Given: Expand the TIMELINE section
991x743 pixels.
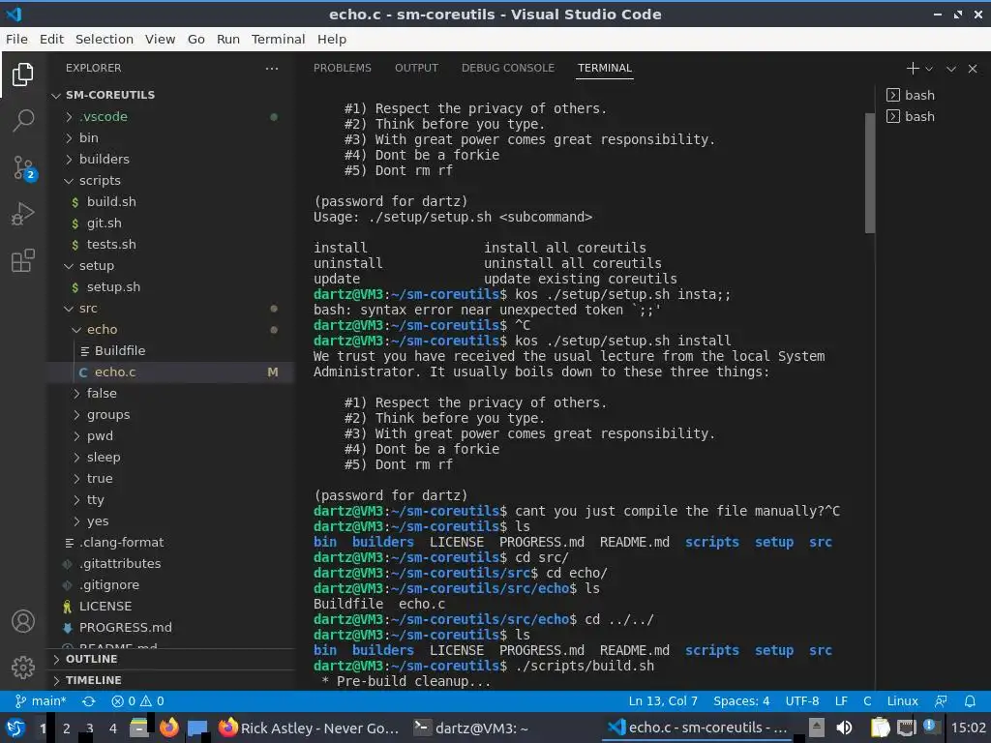Looking at the screenshot, I should [x=170, y=680].
